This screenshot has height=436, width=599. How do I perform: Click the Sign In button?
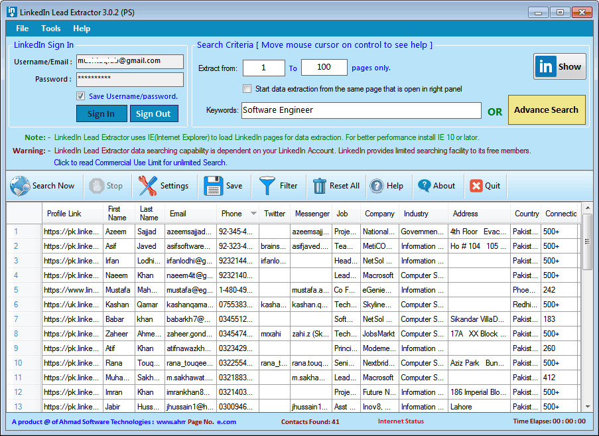tap(101, 114)
